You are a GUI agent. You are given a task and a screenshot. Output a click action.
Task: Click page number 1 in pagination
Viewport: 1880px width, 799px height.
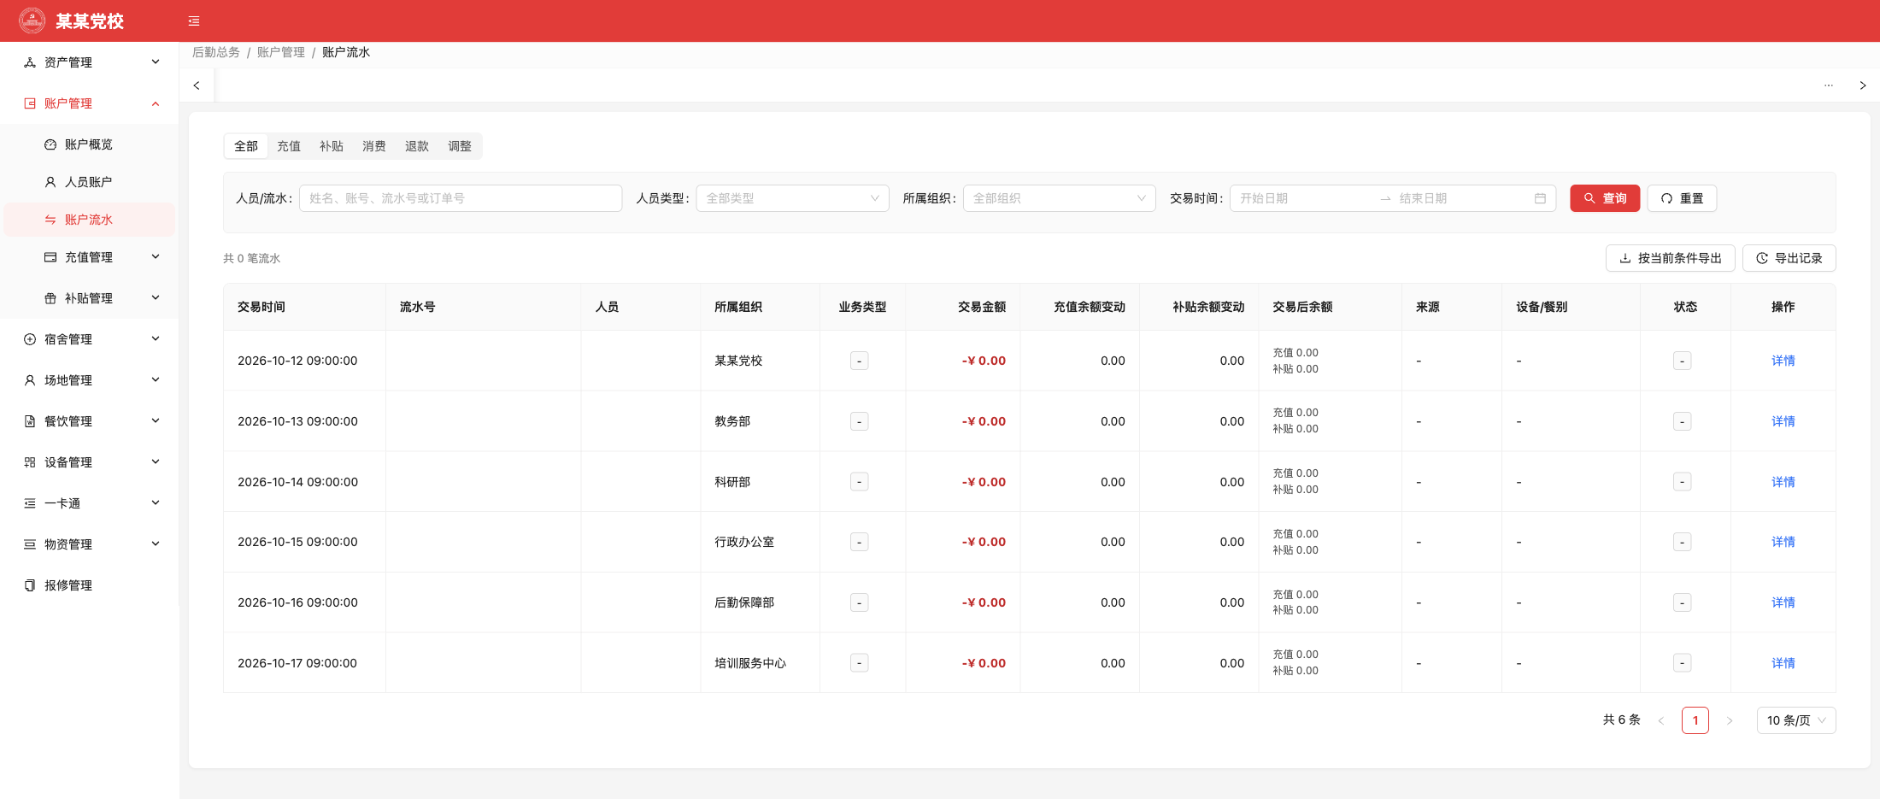click(1695, 720)
